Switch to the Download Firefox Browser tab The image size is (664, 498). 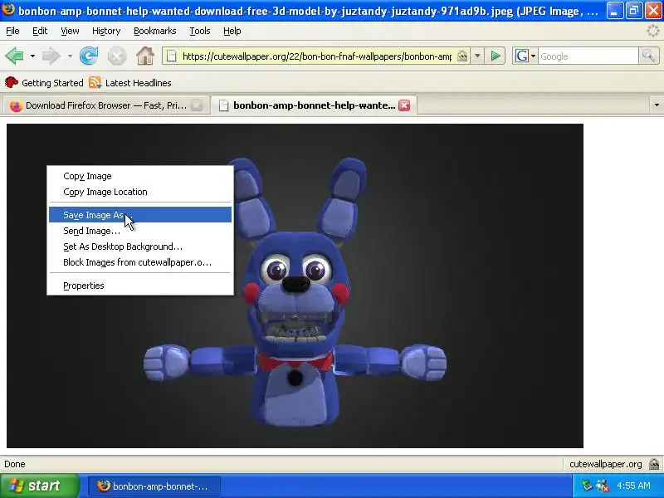[106, 105]
